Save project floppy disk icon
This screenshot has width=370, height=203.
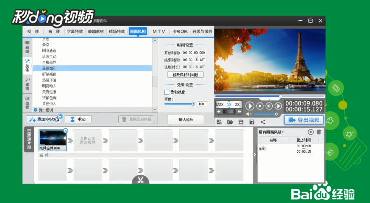(x=241, y=122)
